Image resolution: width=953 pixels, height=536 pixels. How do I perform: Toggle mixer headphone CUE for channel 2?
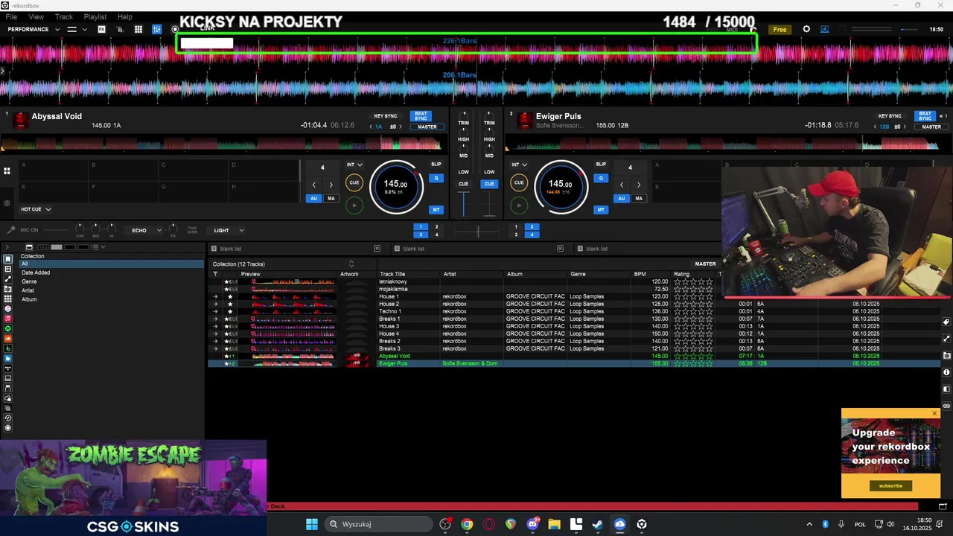point(489,184)
